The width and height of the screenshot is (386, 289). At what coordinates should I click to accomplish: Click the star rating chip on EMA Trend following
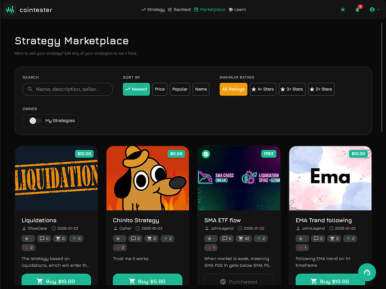(x=303, y=238)
